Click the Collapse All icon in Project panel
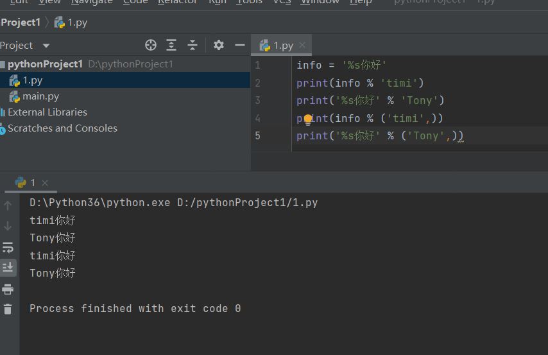Image resolution: width=548 pixels, height=355 pixels. pos(193,45)
